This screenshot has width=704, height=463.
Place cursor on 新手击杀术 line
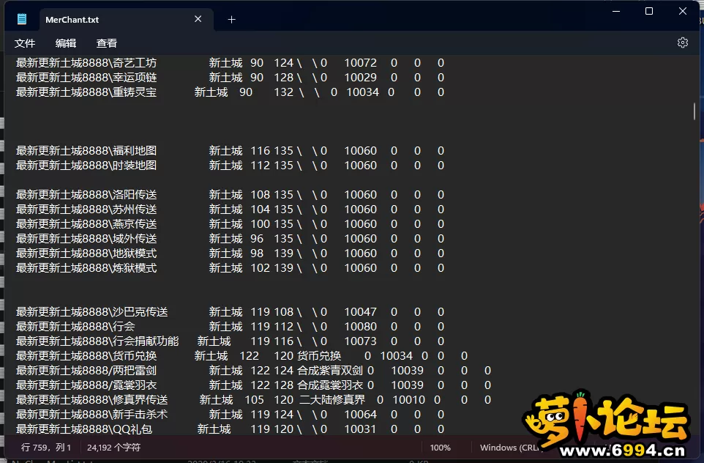[x=231, y=415]
